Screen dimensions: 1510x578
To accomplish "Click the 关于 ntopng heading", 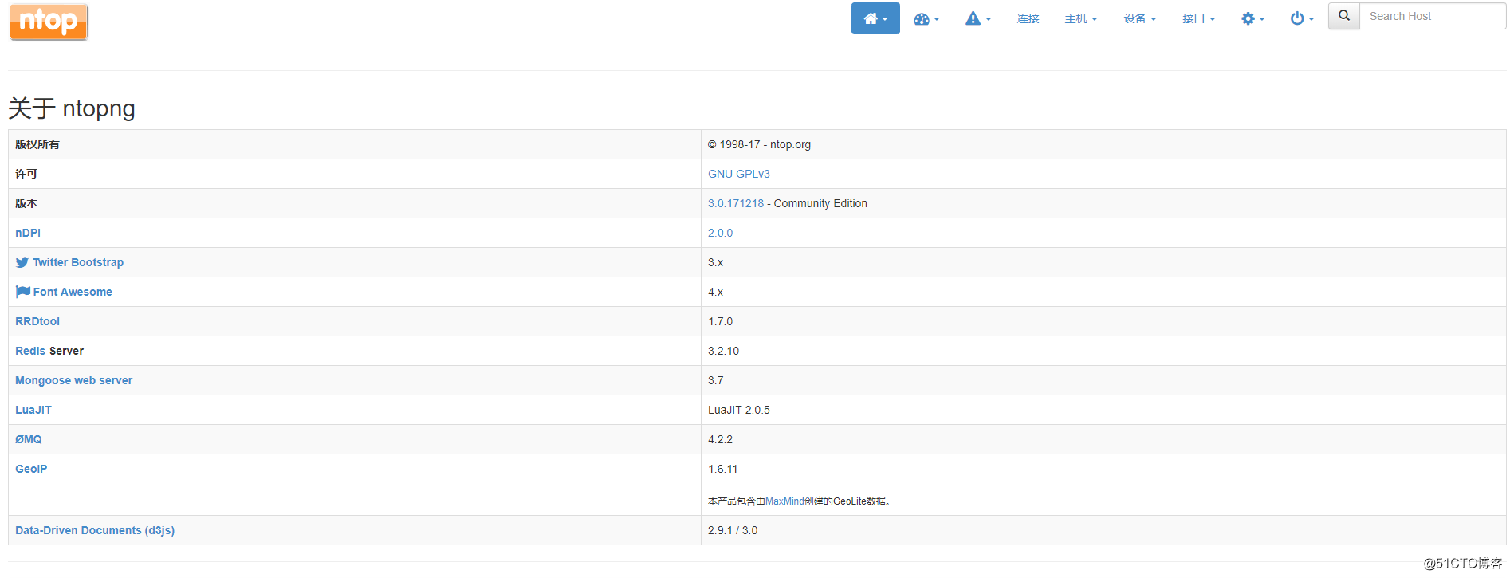I will 72,108.
